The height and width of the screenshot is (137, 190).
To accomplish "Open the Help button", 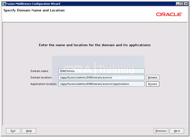I will tap(29, 131).
